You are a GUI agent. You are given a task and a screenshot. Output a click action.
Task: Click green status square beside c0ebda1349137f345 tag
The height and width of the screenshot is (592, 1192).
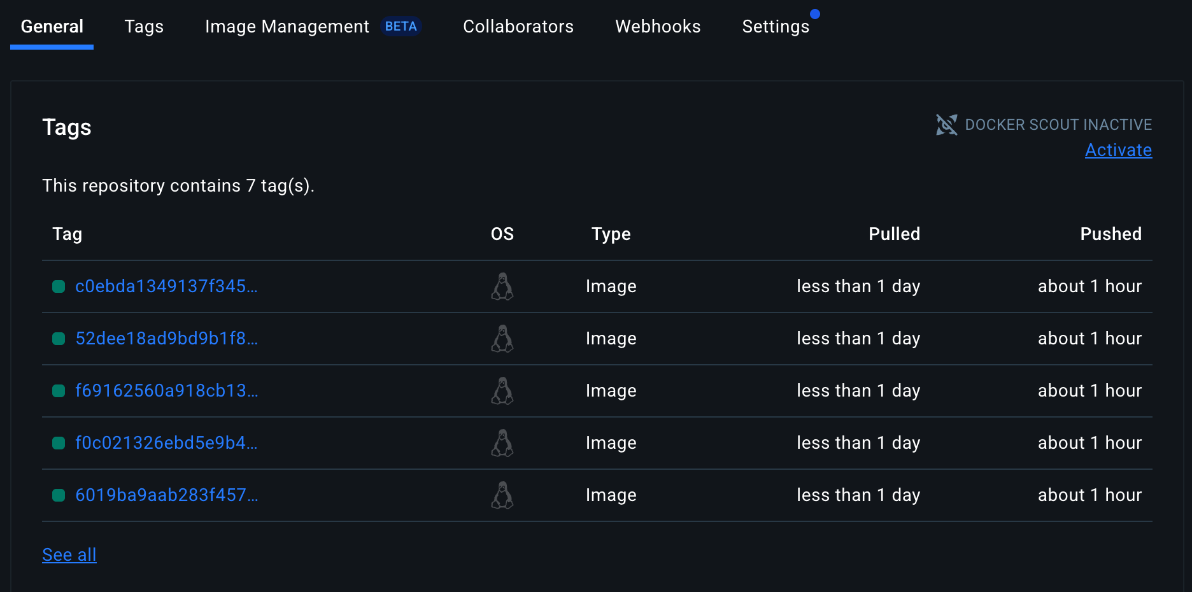(x=59, y=286)
